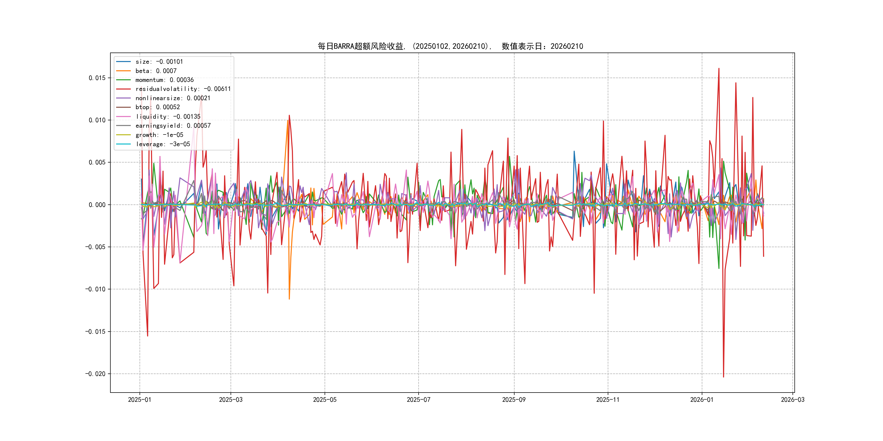Click the 2026-01 x-axis tick label
883x441 pixels.
(702, 400)
